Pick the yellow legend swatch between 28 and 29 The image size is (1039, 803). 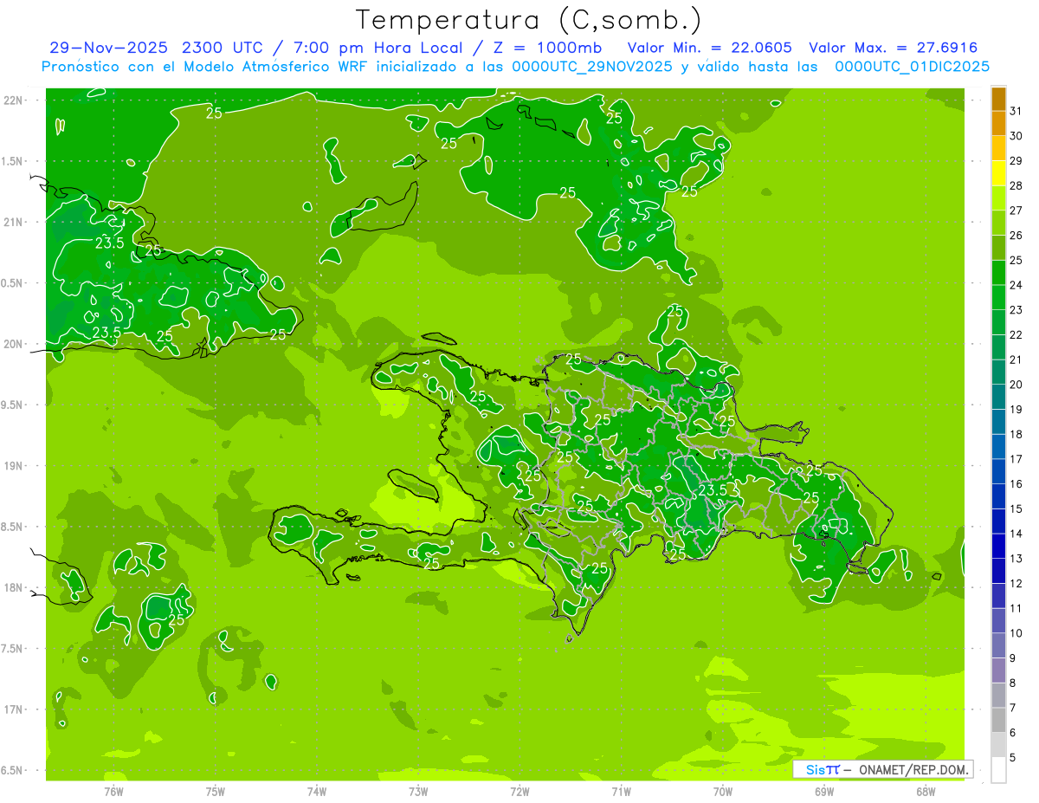(x=998, y=173)
